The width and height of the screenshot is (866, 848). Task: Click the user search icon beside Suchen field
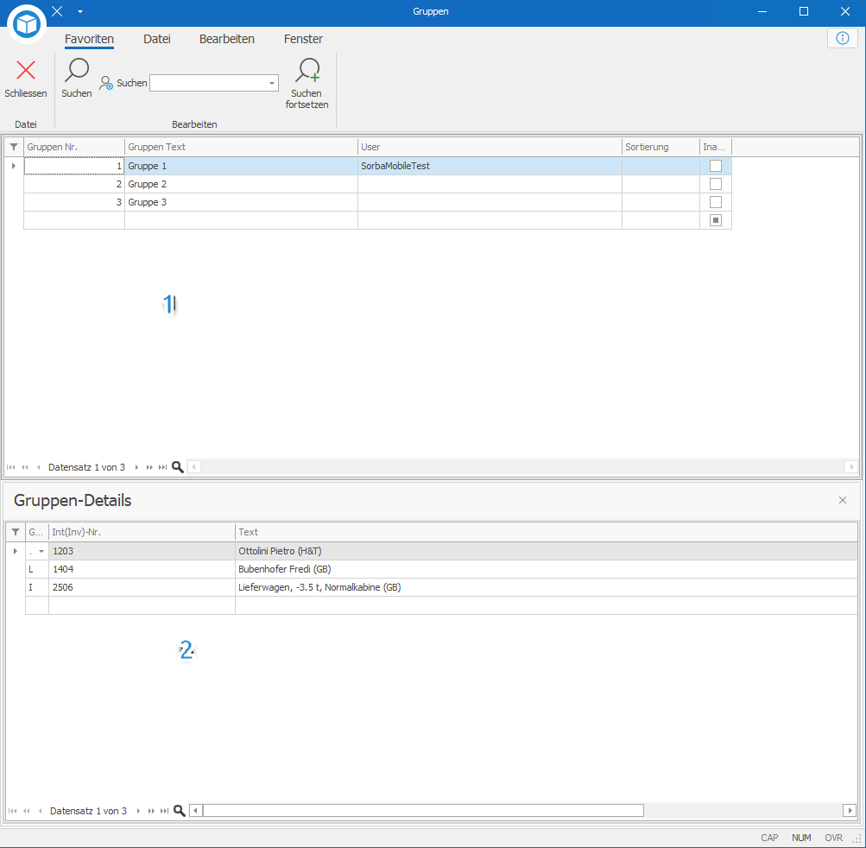(106, 83)
